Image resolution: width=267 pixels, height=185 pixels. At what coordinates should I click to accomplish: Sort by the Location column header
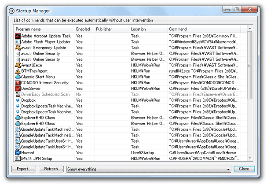coord(148,29)
